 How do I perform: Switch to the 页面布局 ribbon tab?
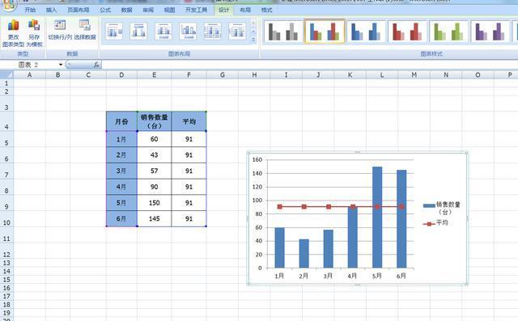click(79, 10)
